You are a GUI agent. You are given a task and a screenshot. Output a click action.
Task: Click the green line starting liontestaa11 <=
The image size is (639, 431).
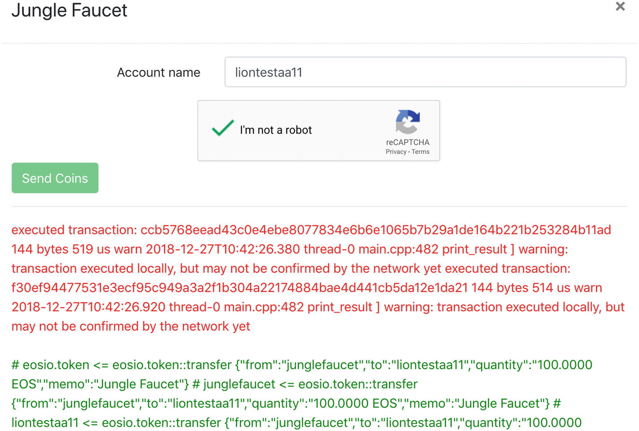(x=296, y=422)
